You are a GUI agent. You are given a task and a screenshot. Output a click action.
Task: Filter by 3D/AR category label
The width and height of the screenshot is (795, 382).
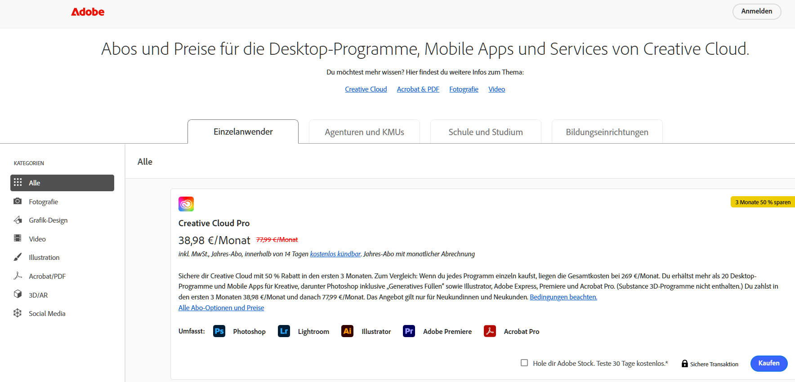pos(38,295)
